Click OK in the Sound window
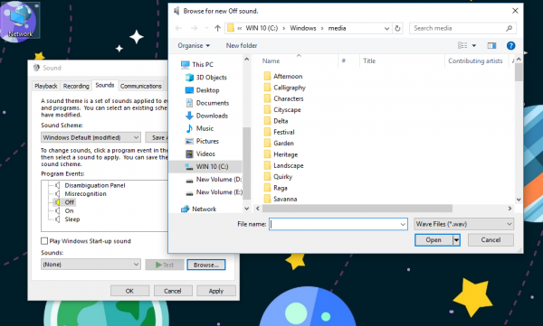Screen dimensions: 543x326 (x=129, y=291)
